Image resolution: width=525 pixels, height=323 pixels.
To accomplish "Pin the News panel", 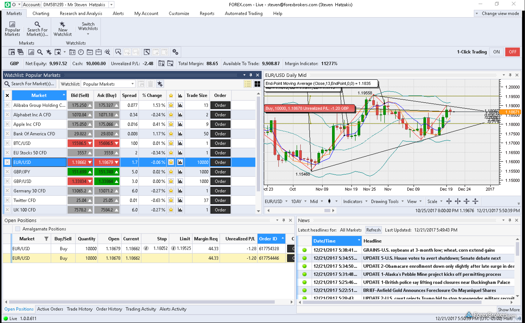I will (x=510, y=220).
